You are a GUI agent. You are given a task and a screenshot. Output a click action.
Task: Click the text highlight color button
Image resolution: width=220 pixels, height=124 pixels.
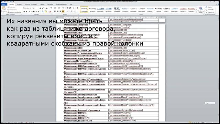coord(46,11)
